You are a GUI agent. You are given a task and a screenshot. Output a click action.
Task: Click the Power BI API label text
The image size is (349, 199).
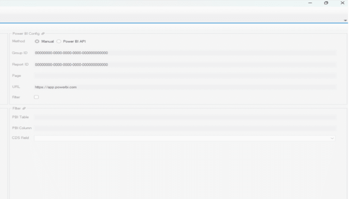(x=75, y=41)
